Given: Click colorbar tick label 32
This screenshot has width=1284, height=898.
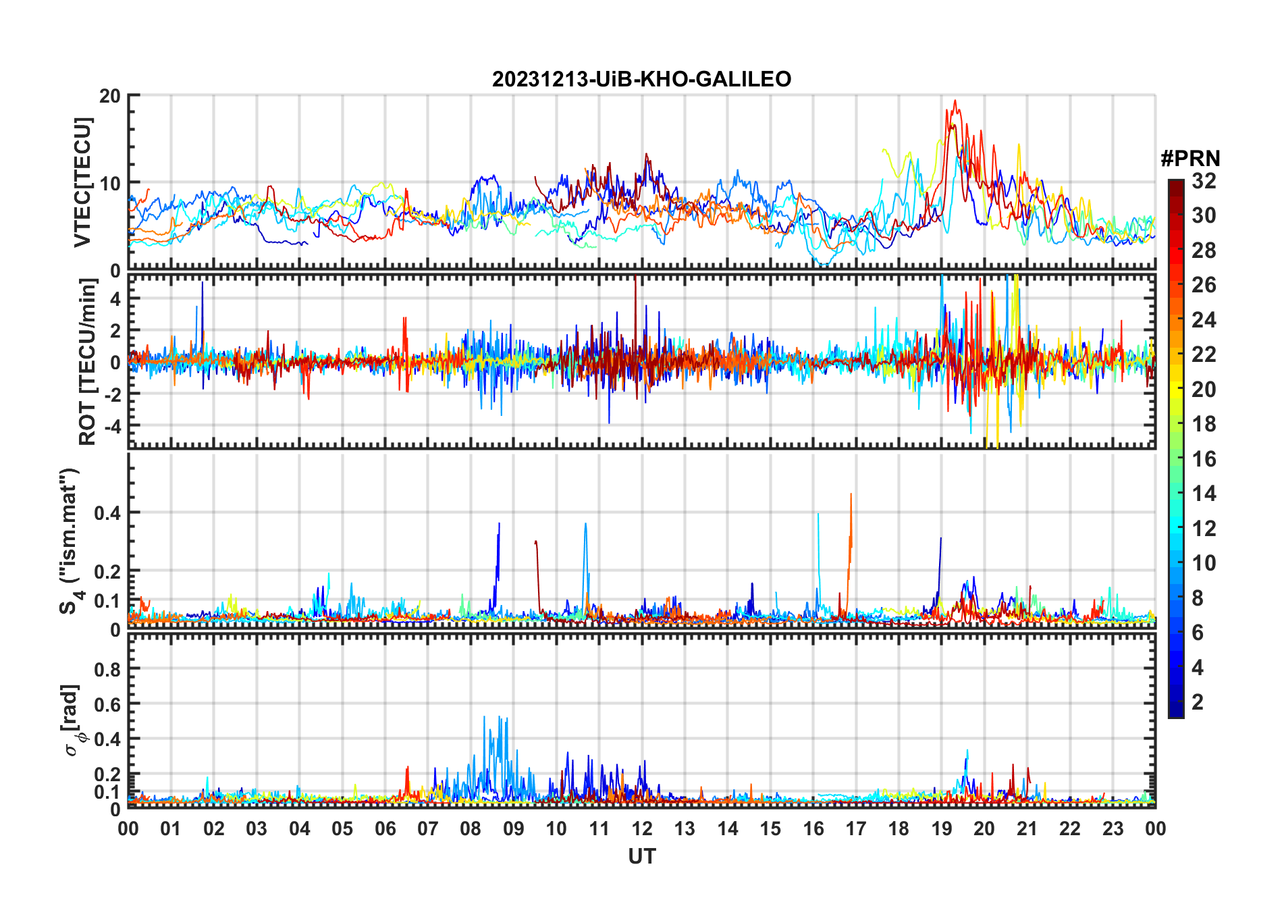Looking at the screenshot, I should tap(1204, 181).
